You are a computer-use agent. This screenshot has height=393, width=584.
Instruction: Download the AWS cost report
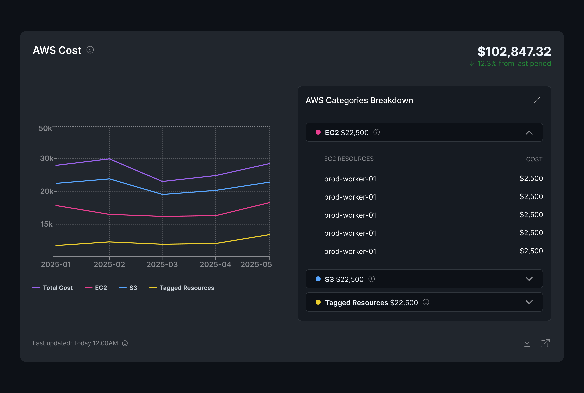(527, 343)
